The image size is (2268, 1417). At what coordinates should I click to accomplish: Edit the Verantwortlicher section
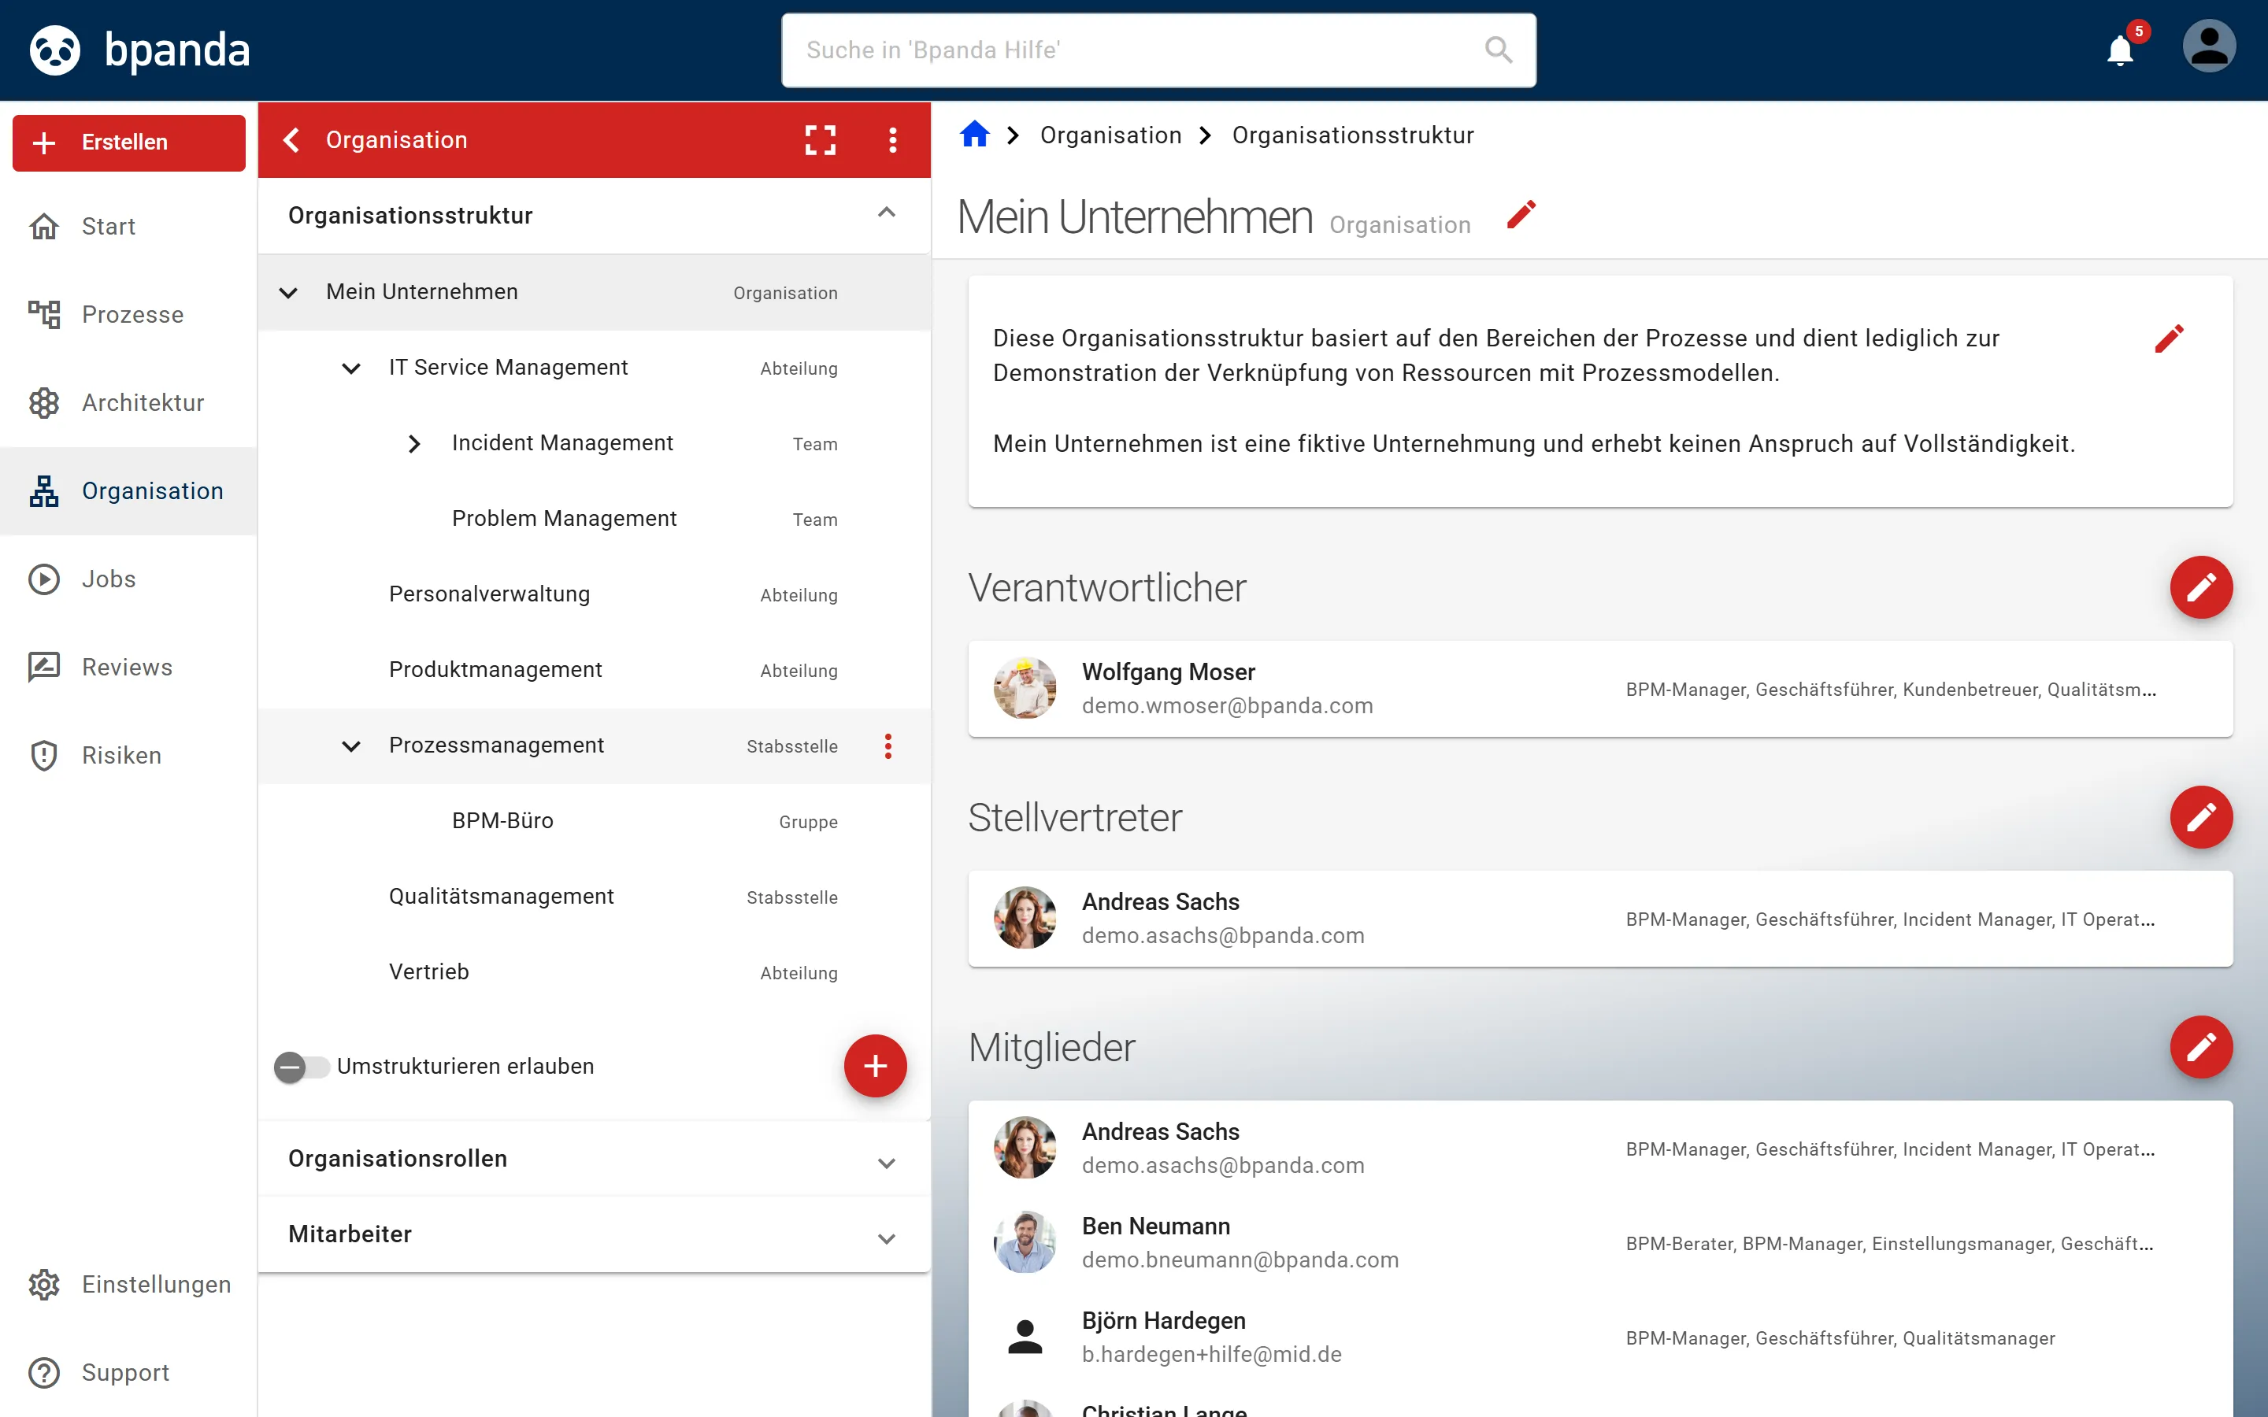click(x=2200, y=587)
